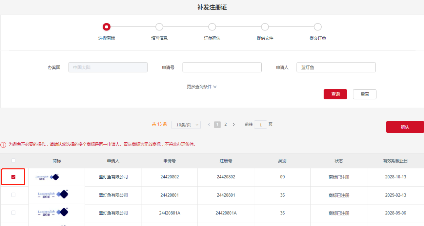Click the next page arrow
The image size is (424, 226).
[x=234, y=124]
